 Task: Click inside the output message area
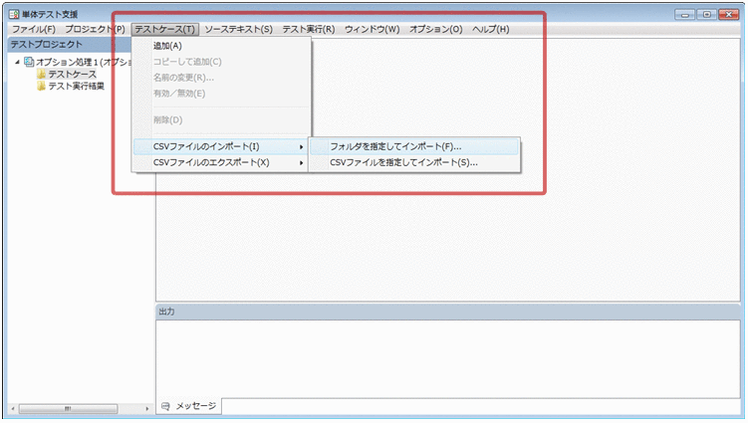click(447, 358)
